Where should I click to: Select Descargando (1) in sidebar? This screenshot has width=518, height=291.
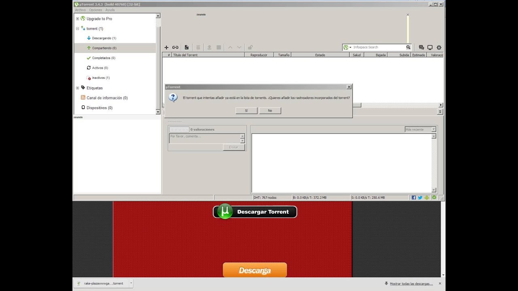[104, 38]
